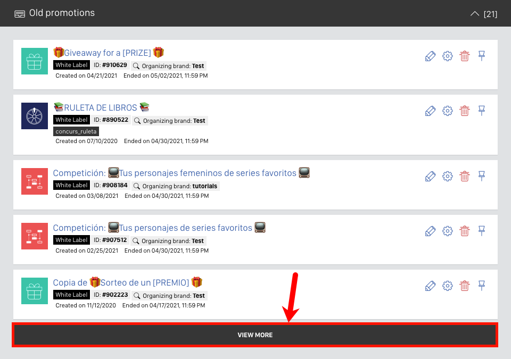511x359 pixels.
Task: Open settings gear for promotion #902223
Action: [x=448, y=286]
